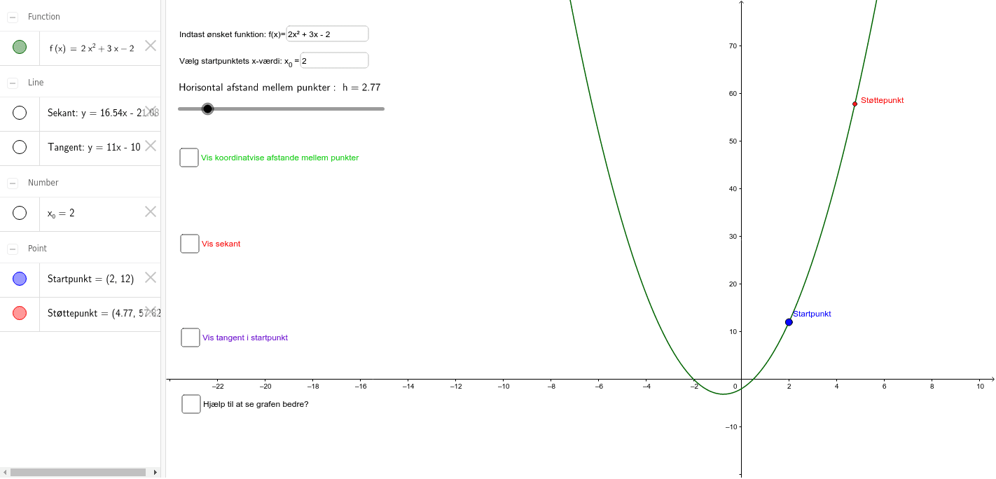This screenshot has width=996, height=479.
Task: Click the algebra panel horizontal scrollbar
Action: 78,473
